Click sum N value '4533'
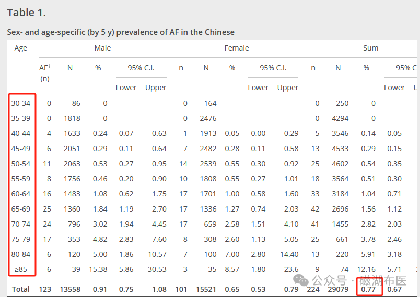The image size is (420, 297). (x=340, y=148)
